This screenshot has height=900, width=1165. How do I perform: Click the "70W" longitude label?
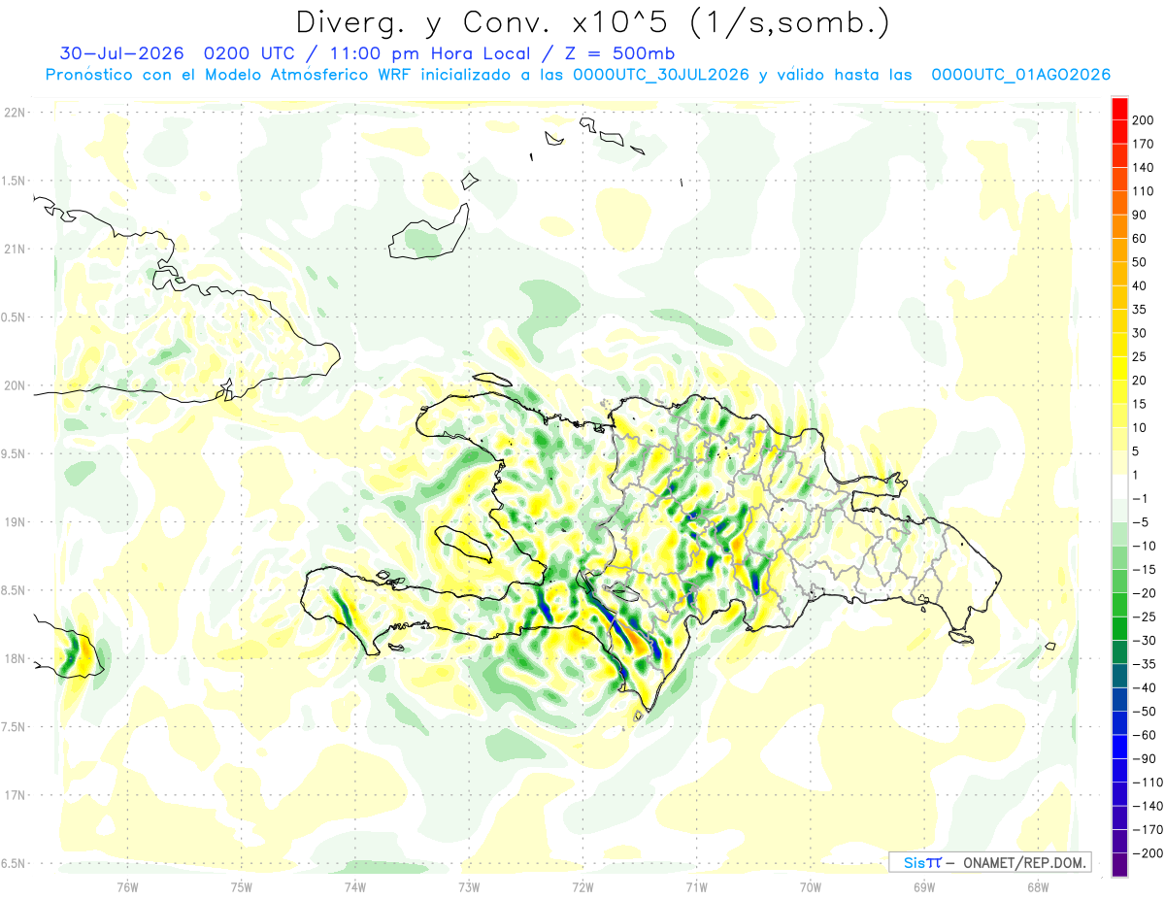click(810, 886)
